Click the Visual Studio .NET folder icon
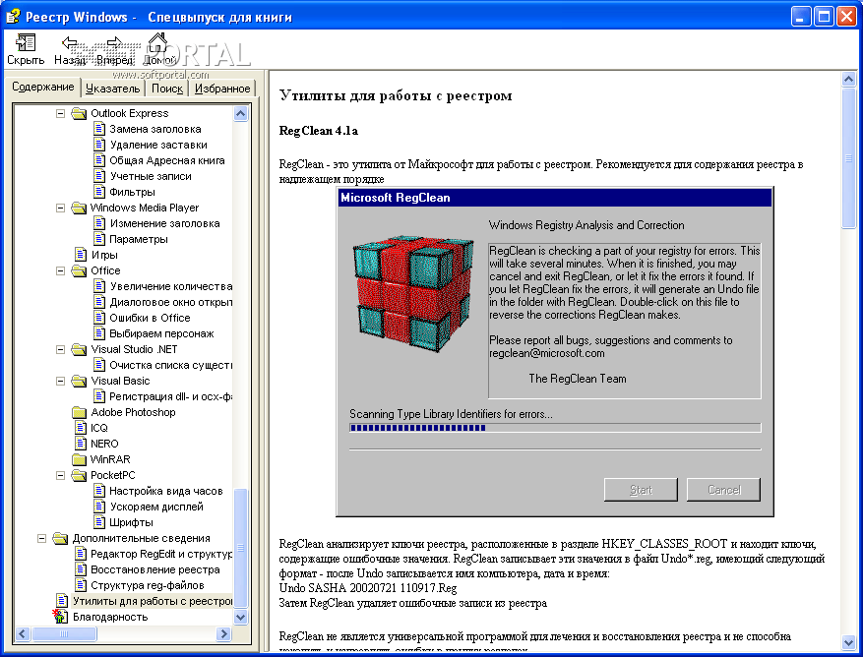 tap(80, 349)
